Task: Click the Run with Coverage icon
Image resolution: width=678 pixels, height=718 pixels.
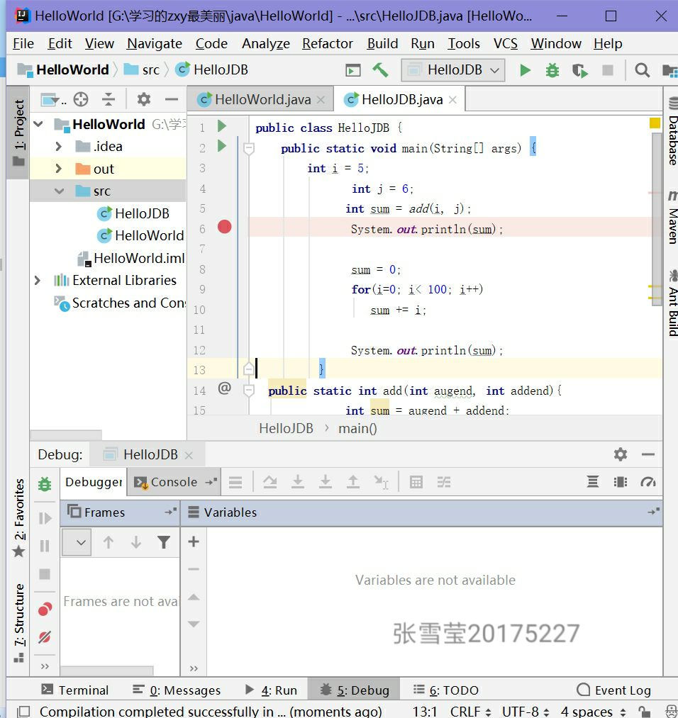Action: tap(580, 70)
